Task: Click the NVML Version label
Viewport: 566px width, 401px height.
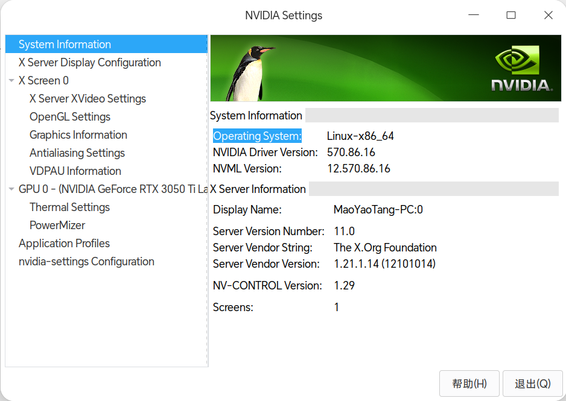Action: tap(247, 168)
